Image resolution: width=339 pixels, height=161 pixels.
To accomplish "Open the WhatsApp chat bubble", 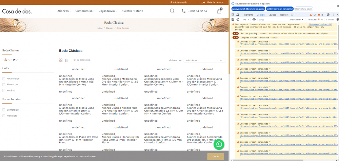I will tap(219, 145).
